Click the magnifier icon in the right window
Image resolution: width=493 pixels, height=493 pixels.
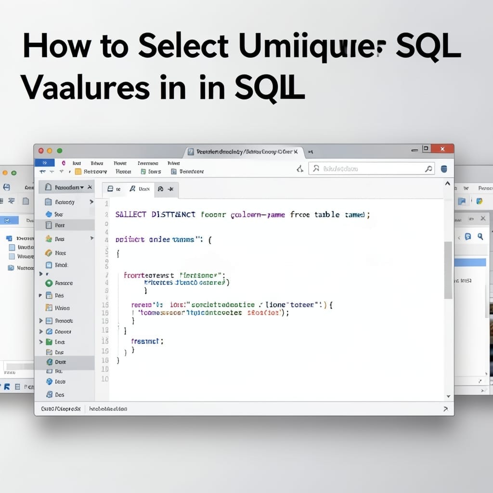480,236
